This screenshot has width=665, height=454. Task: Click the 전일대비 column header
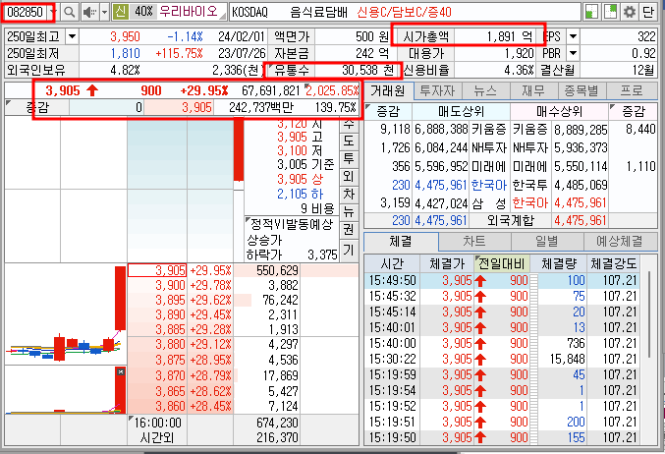tap(502, 263)
